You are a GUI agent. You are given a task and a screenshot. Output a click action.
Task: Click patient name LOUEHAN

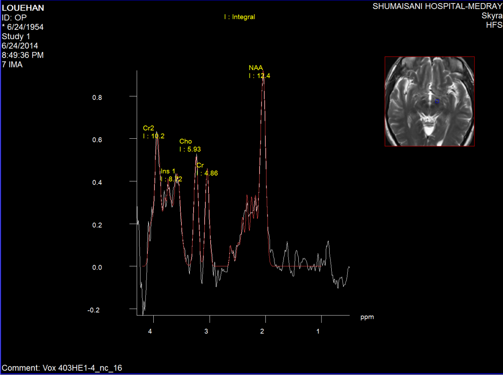(x=23, y=8)
